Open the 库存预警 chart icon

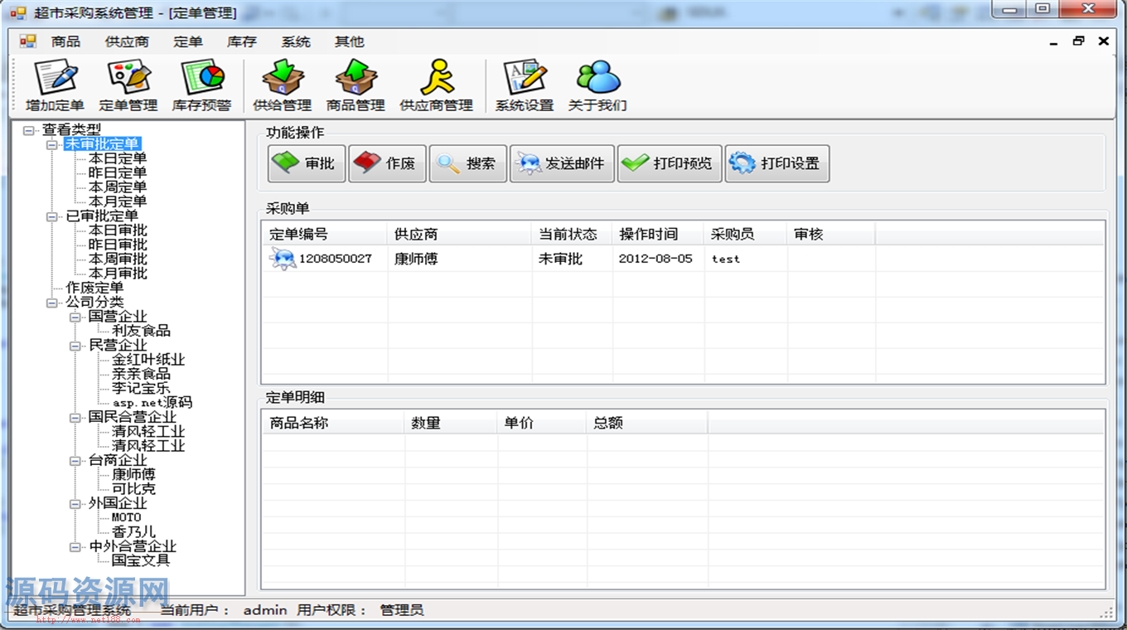[201, 85]
